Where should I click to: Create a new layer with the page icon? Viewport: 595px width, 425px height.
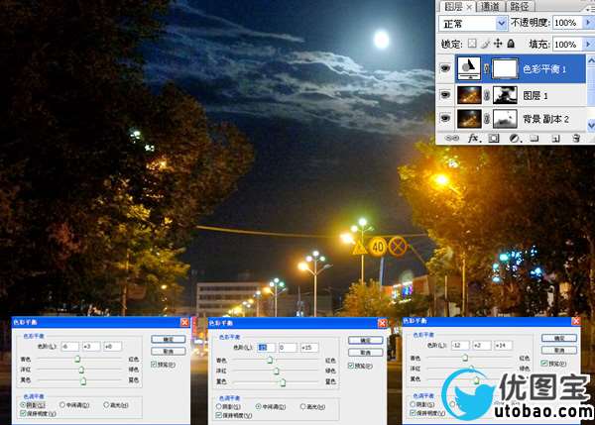555,139
